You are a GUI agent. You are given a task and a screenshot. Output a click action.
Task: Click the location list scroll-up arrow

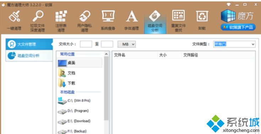click(107, 54)
